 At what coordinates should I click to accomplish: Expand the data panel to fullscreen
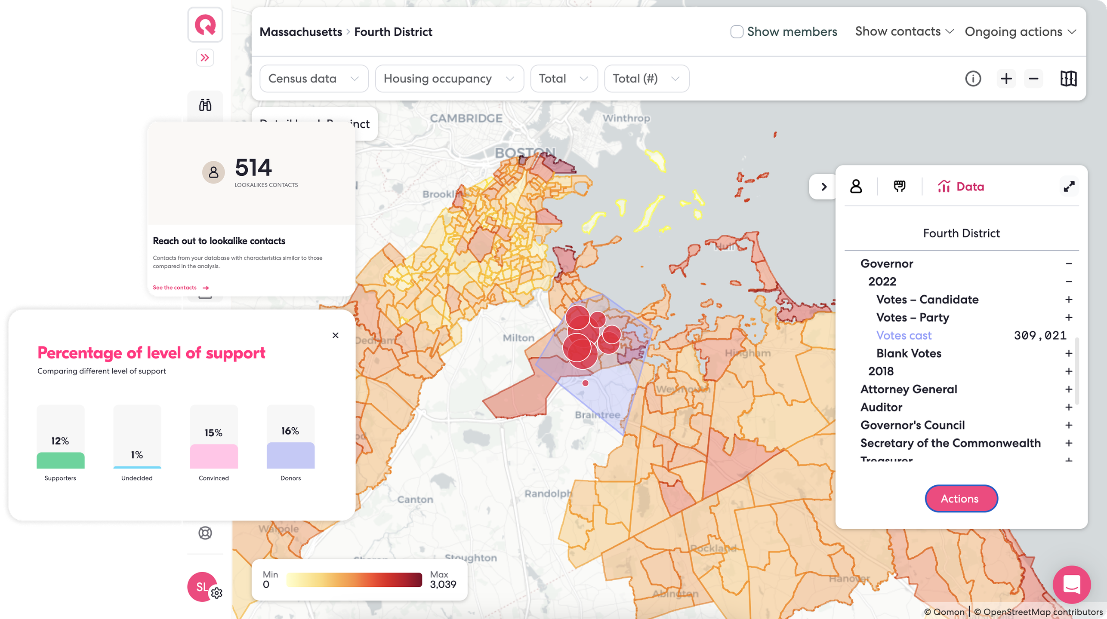point(1069,187)
